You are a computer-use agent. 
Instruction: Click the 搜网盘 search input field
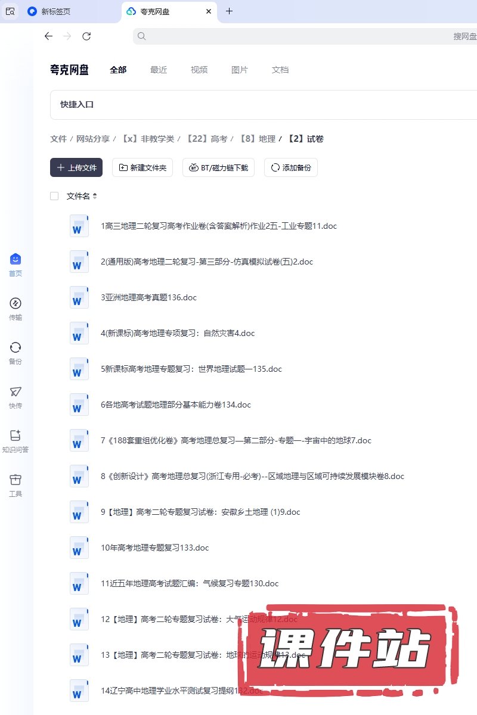pos(298,36)
